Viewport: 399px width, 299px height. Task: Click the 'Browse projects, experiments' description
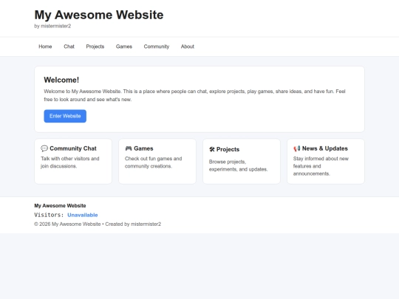238,165
